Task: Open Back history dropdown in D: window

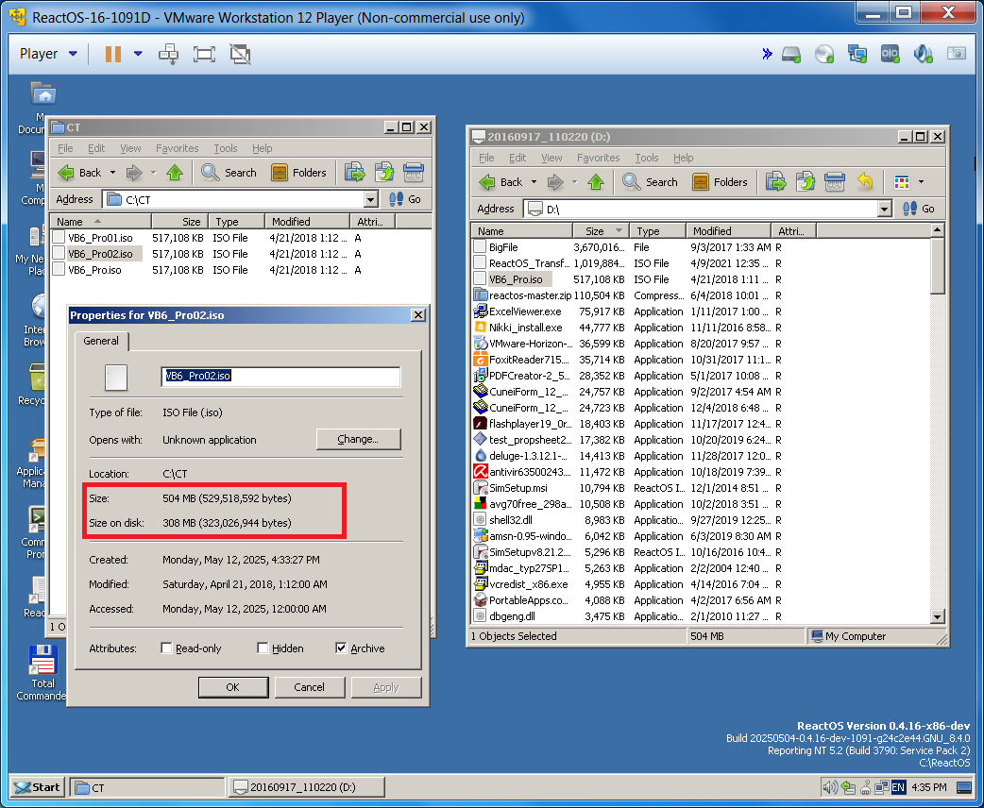Action: pyautogui.click(x=534, y=182)
